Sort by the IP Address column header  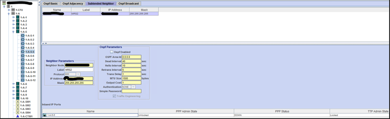[115, 10]
